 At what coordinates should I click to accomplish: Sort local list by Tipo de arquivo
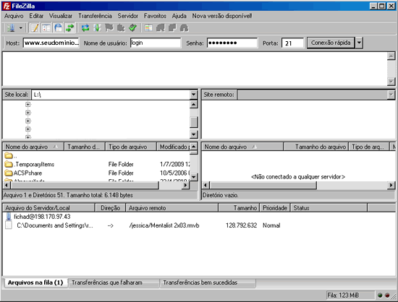131,147
